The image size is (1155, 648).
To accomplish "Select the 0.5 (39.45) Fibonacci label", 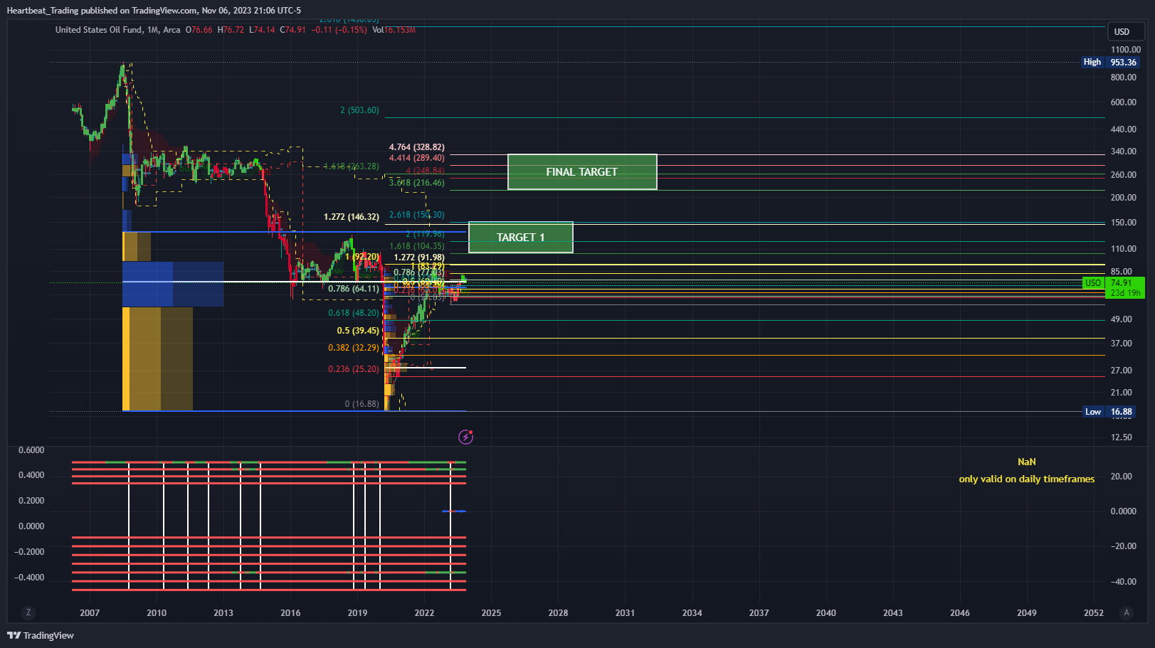I will pos(358,331).
